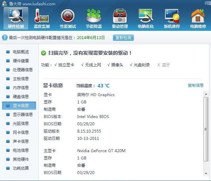The height and width of the screenshot is (181, 211).
Task: Click driver date 10-13-2011
Action: point(88,139)
